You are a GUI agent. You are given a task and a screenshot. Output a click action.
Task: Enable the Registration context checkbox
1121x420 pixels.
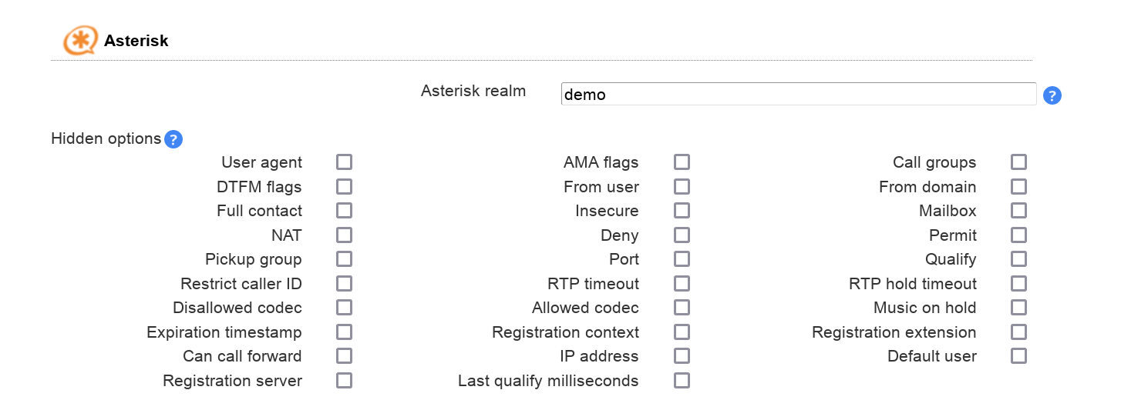[682, 332]
